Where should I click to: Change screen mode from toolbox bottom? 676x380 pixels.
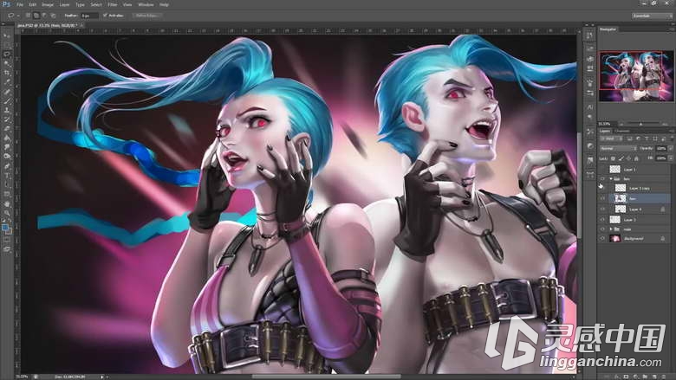7,248
